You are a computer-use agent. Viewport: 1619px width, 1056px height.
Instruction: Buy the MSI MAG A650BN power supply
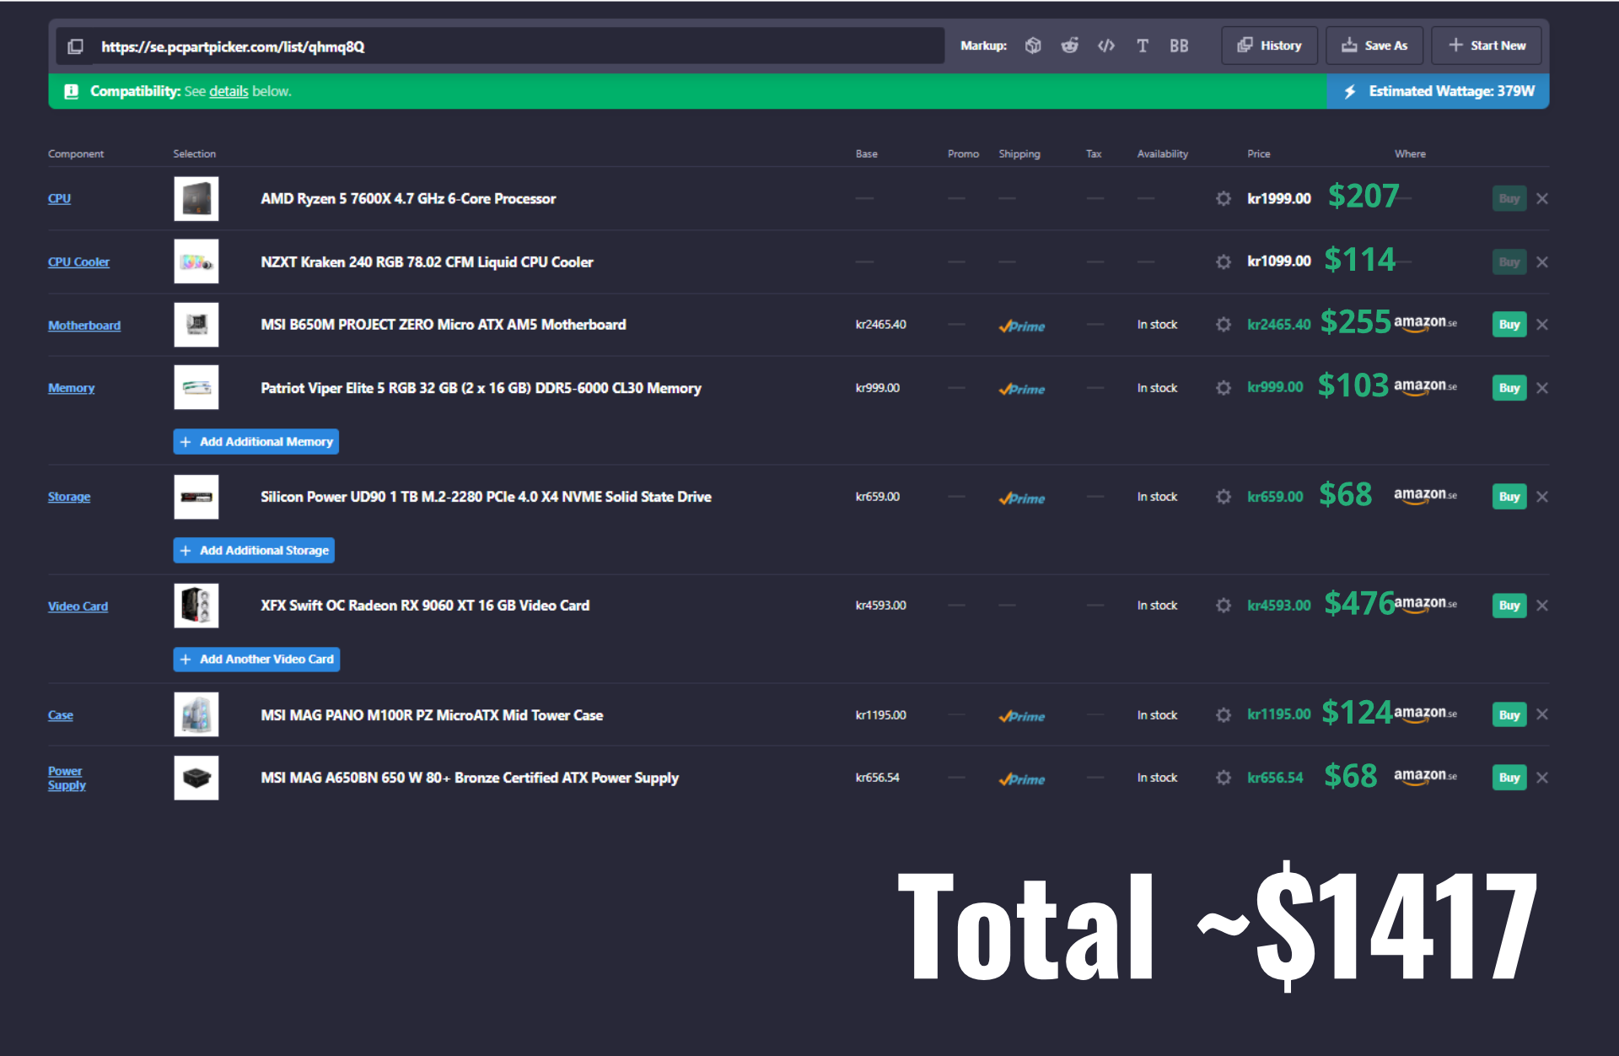point(1509,778)
